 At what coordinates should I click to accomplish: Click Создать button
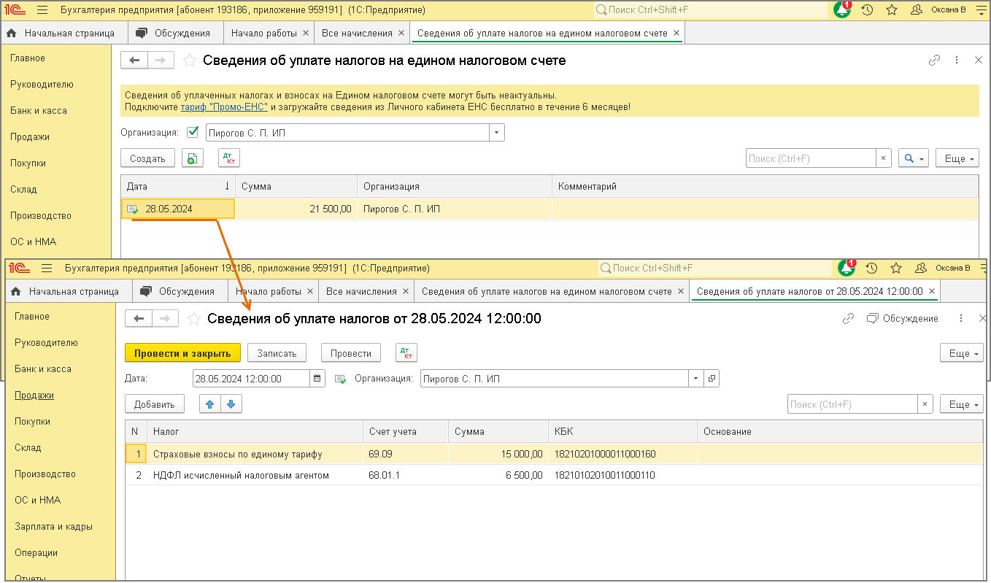pos(147,158)
